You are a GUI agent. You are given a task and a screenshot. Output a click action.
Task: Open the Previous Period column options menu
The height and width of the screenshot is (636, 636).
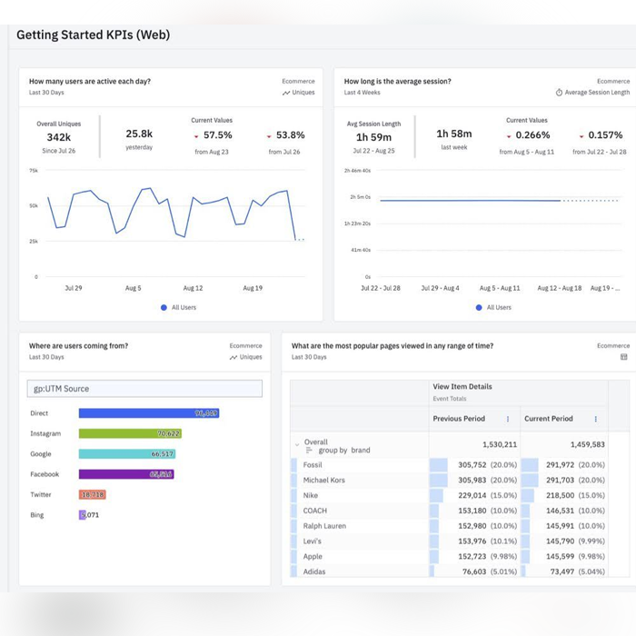(507, 419)
